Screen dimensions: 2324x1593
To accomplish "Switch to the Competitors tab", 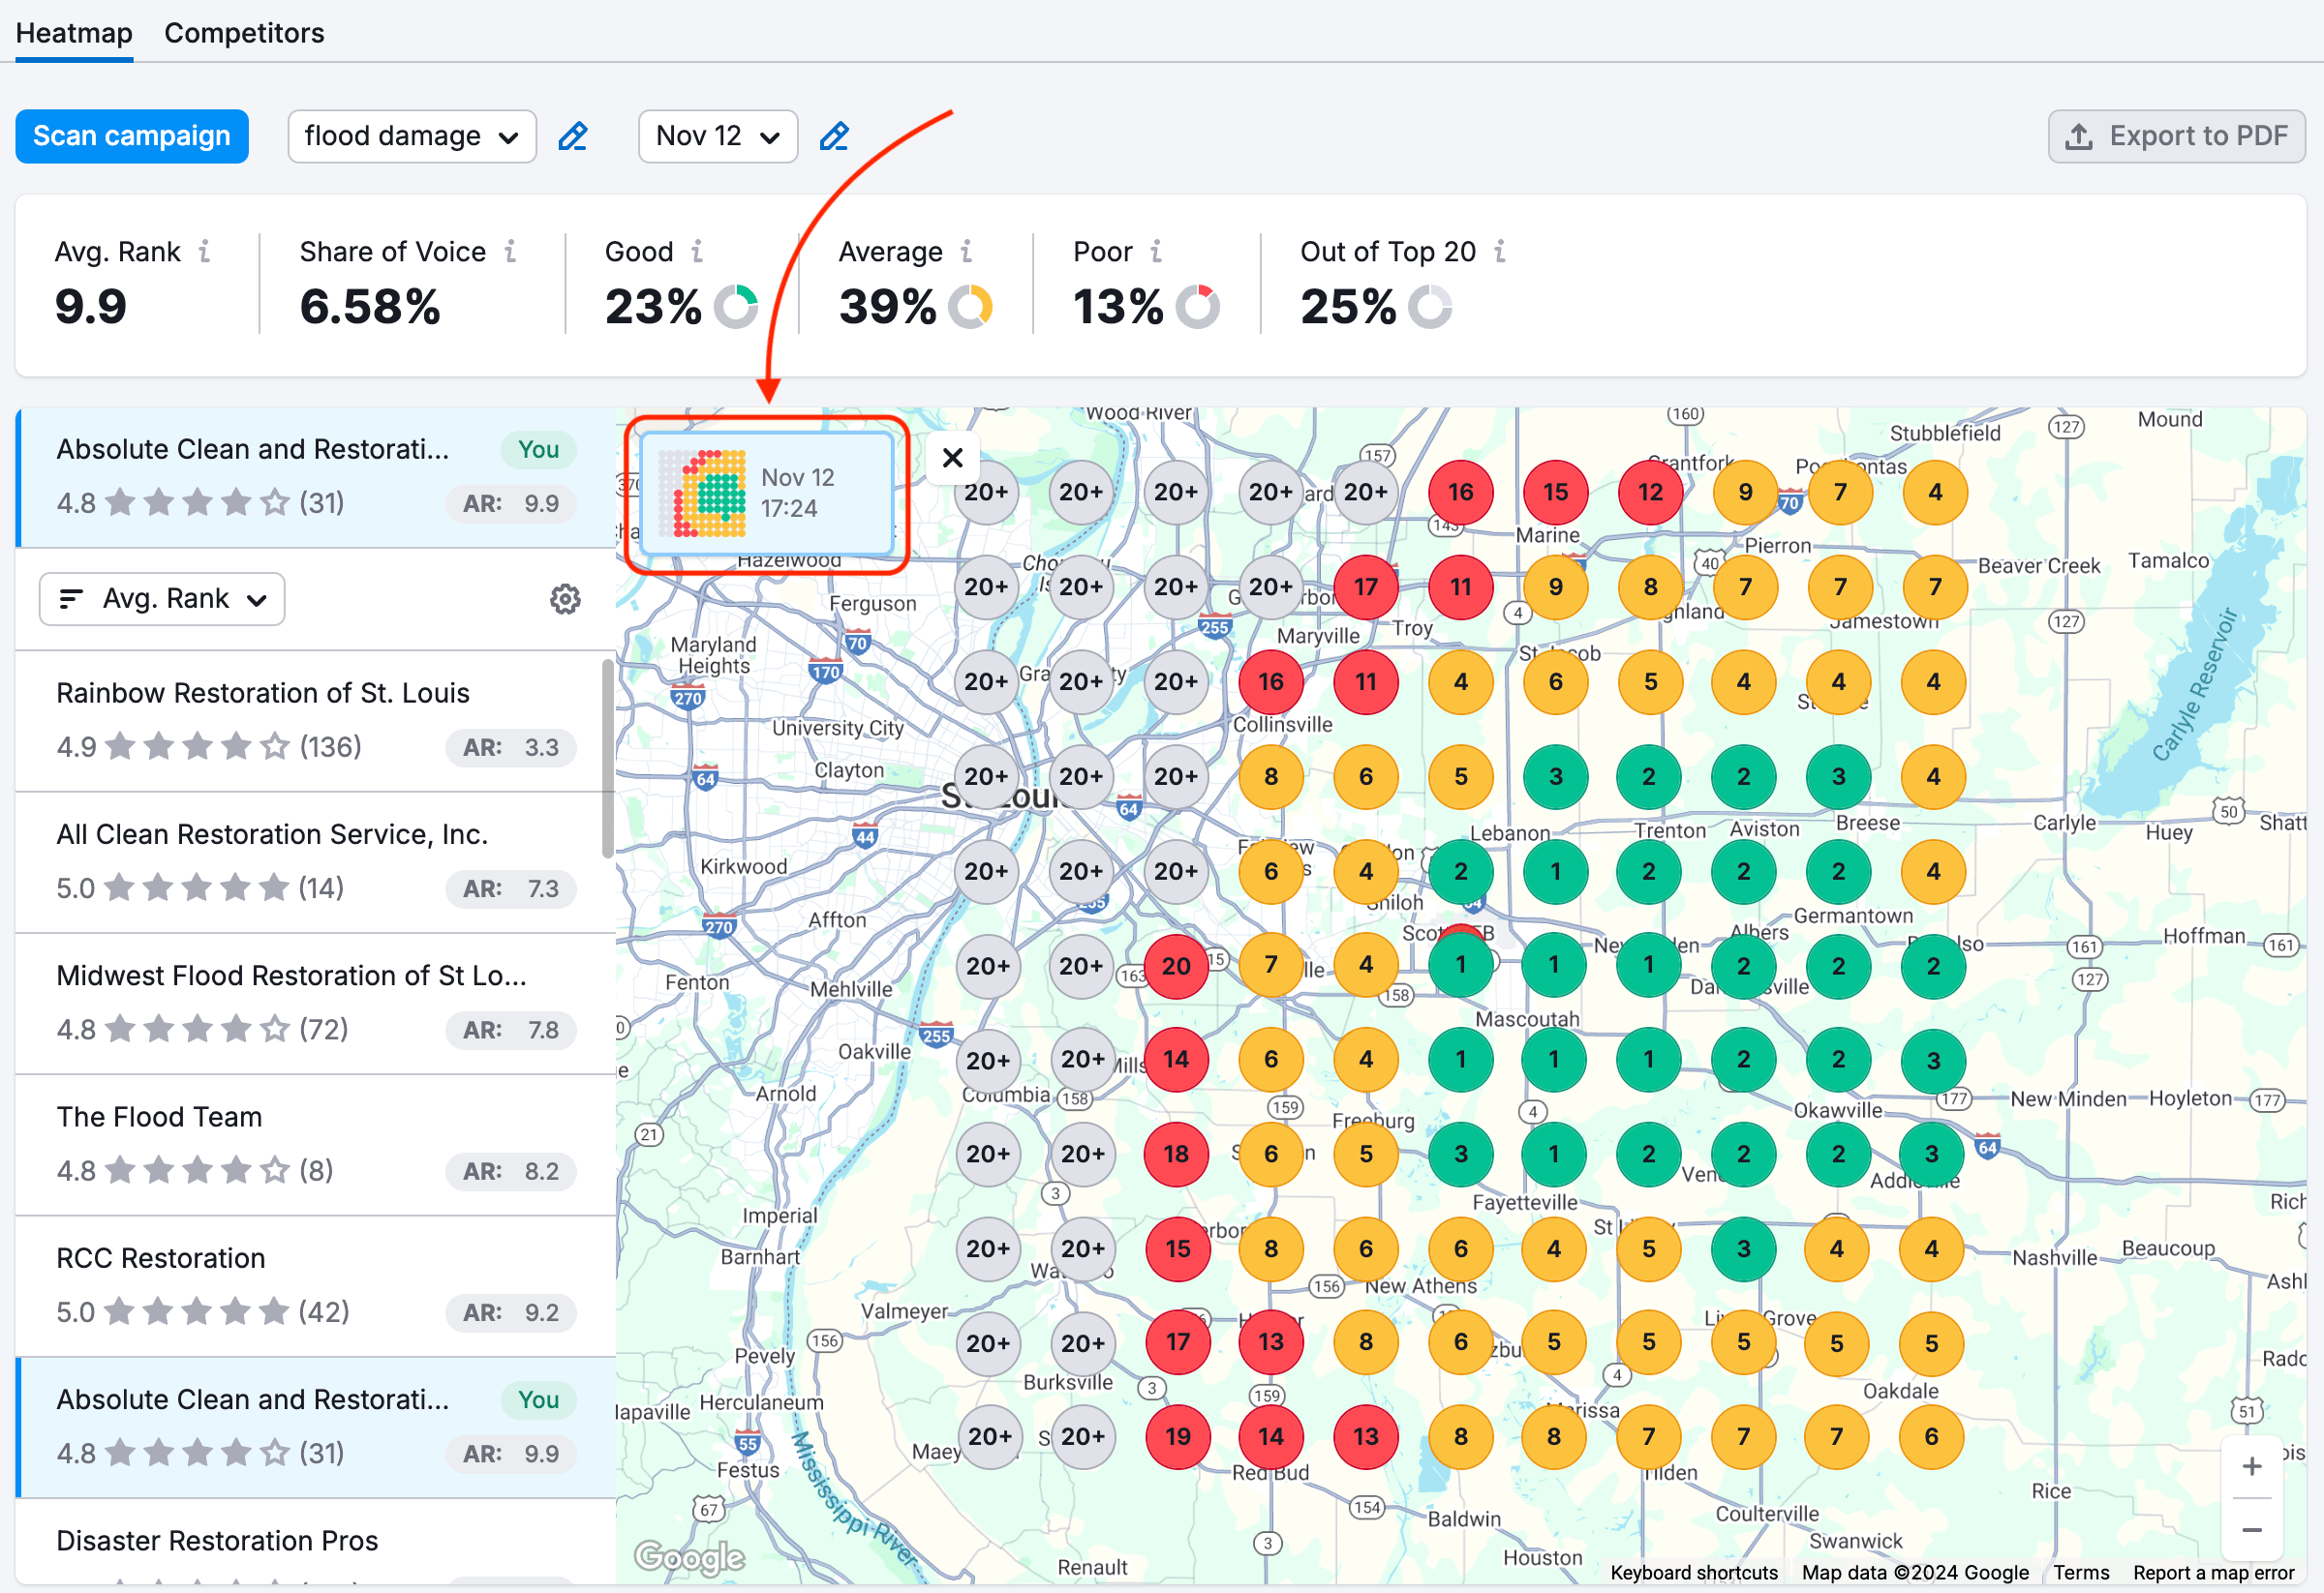I will pyautogui.click(x=244, y=32).
